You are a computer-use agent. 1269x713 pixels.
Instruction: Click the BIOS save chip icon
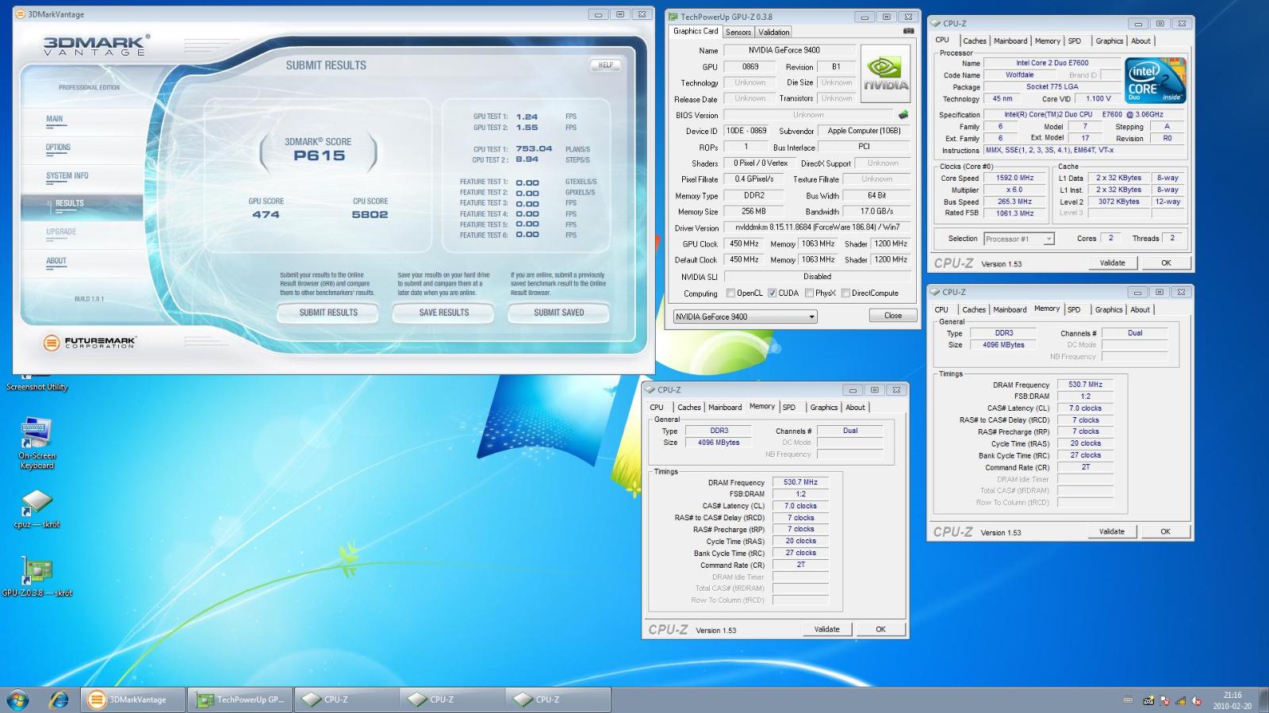pyautogui.click(x=903, y=115)
